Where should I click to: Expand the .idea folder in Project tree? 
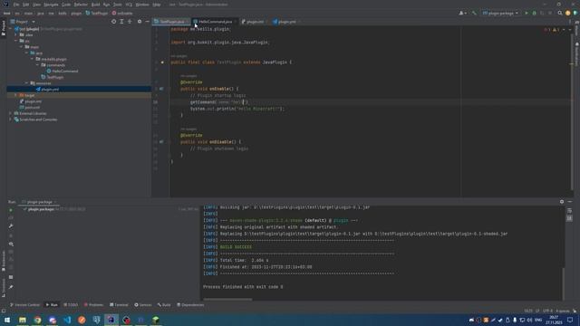click(16, 34)
